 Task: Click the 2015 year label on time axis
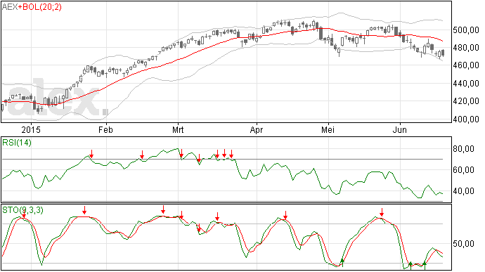[31, 129]
